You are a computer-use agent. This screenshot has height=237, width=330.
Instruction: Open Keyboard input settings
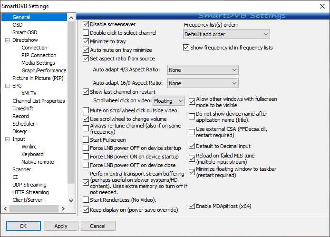[32, 154]
